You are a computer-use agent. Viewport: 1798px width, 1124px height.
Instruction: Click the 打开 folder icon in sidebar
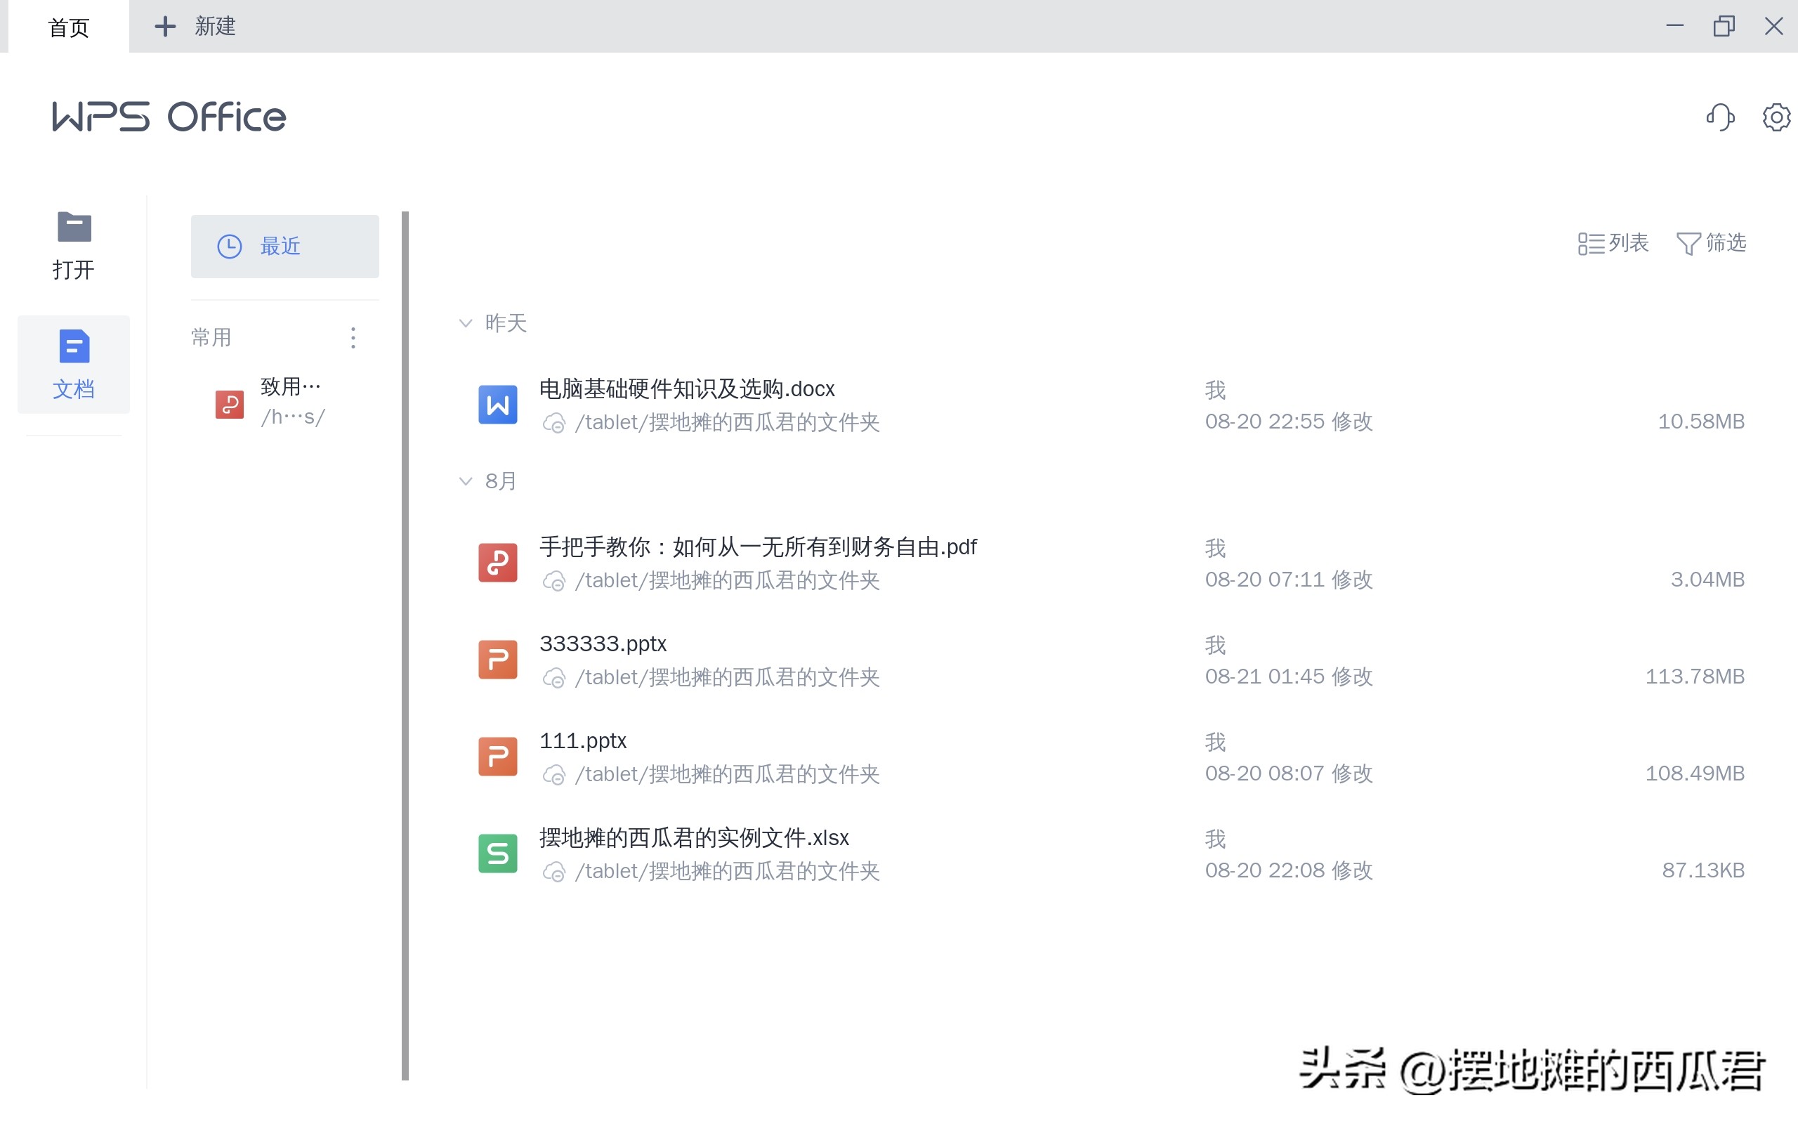tap(74, 228)
